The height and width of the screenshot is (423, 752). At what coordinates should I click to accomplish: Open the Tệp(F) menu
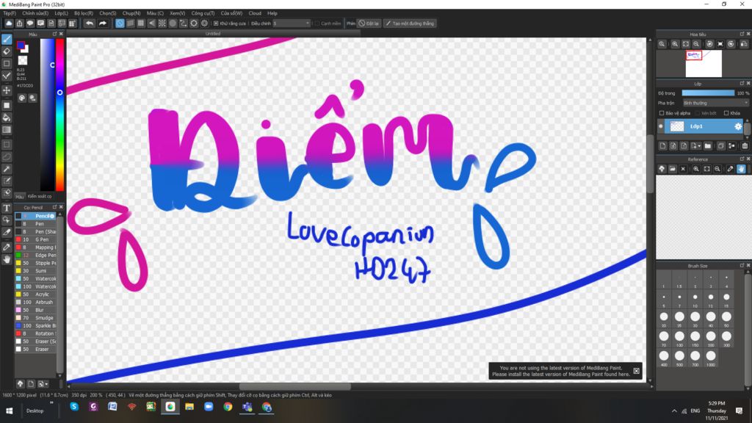click(10, 13)
